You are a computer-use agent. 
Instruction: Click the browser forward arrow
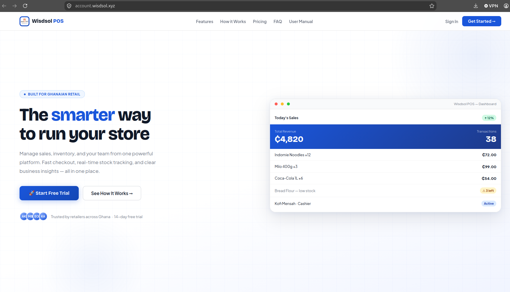[x=15, y=6]
